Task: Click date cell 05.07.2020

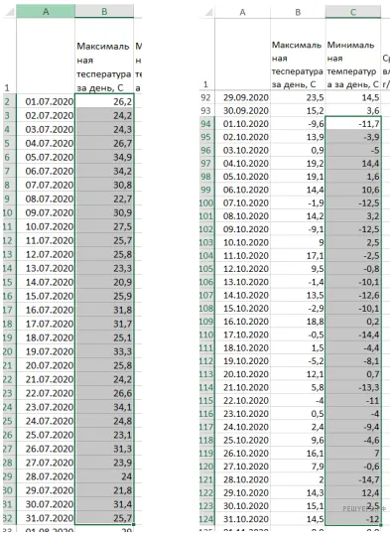Action: pyautogui.click(x=46, y=157)
